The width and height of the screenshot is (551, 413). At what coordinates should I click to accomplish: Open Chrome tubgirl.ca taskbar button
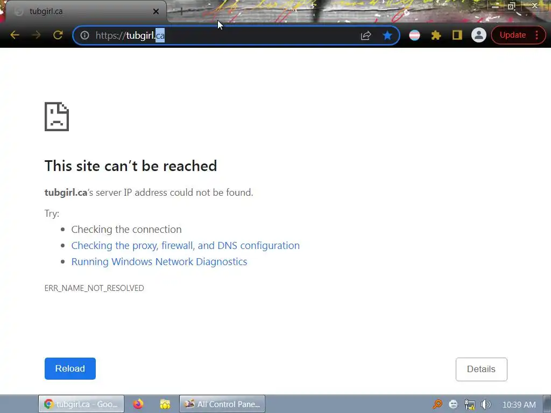tap(81, 404)
